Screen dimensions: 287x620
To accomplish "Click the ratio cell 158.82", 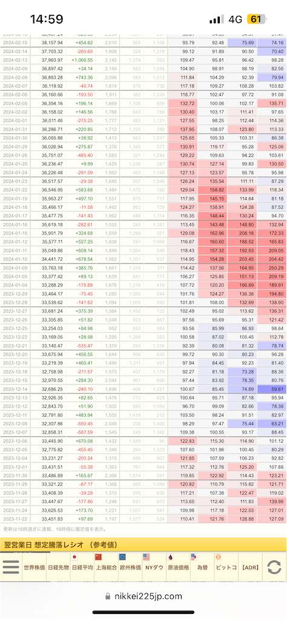I will coord(213,190).
